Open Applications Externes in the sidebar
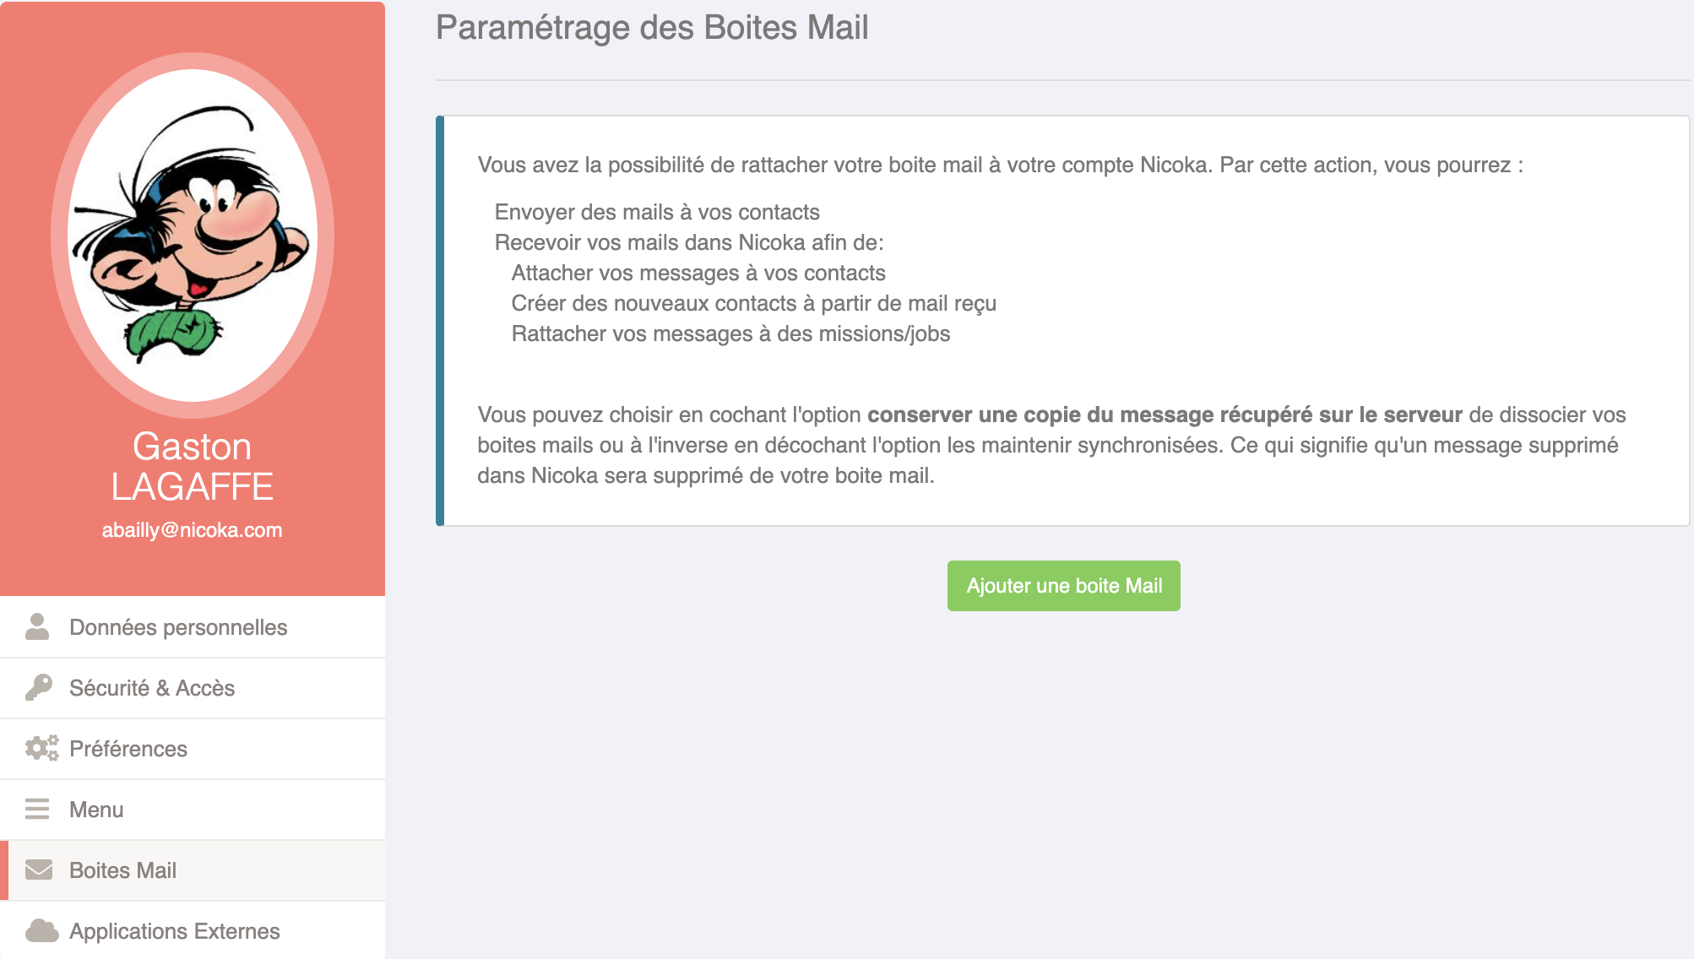Image resolution: width=1694 pixels, height=959 pixels. (193, 930)
